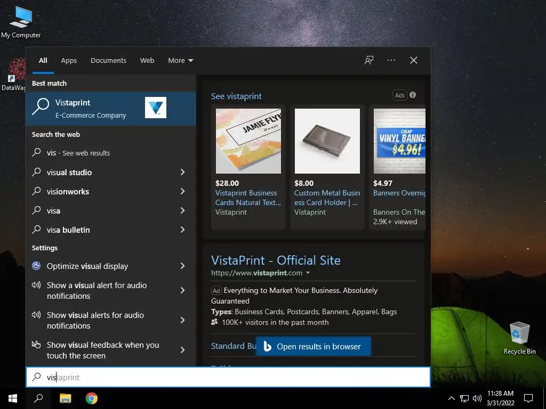Viewport: 546px width, 409px height.
Task: Click the touch hand icon for visual feedback setting
Action: [36, 345]
